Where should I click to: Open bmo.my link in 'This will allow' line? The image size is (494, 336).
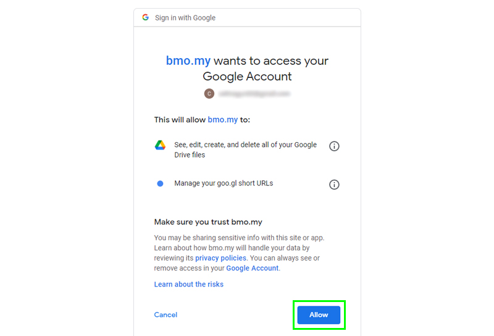(223, 120)
